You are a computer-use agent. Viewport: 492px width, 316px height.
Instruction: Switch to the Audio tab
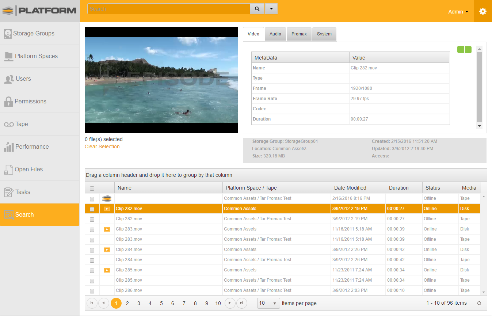[275, 34]
